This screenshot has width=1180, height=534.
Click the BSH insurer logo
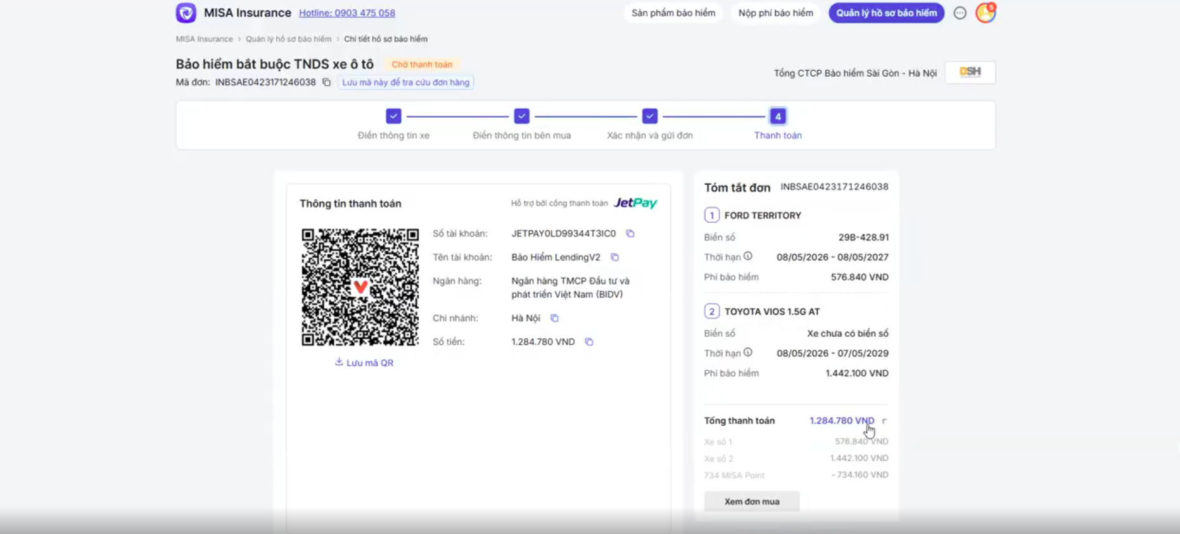coord(970,72)
